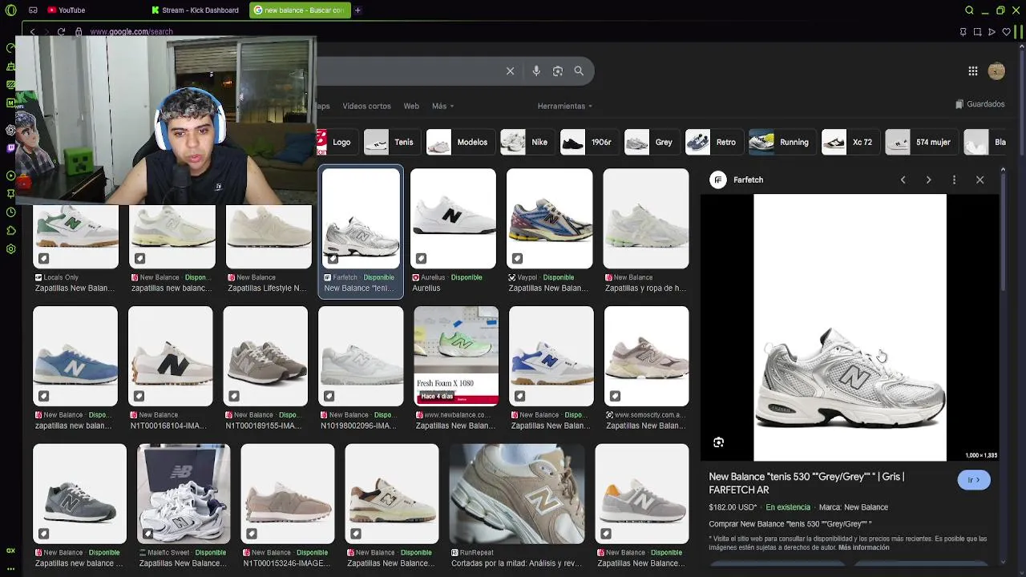Open N1T000153246-IMAGE result caption
Viewport: 1026px width, 577px height.
point(287,563)
